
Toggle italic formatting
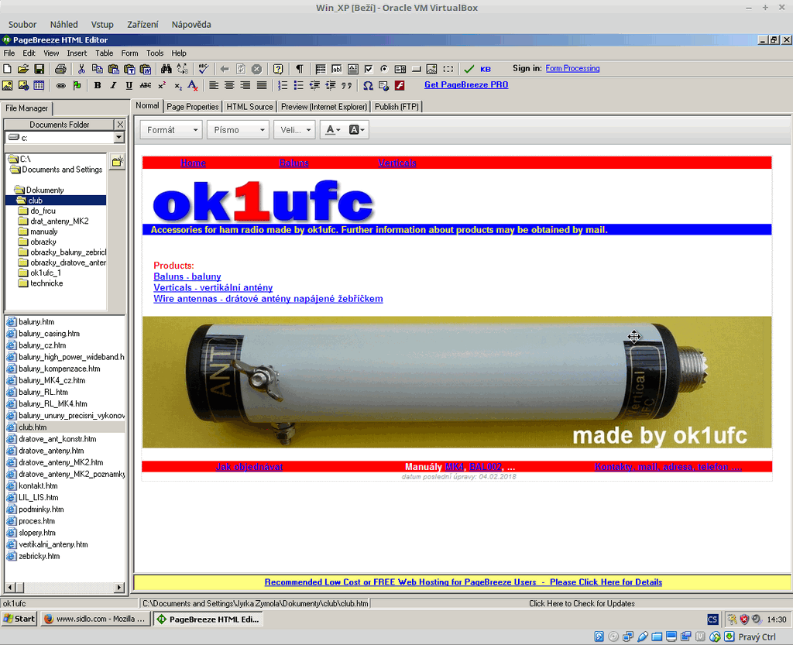click(x=113, y=85)
